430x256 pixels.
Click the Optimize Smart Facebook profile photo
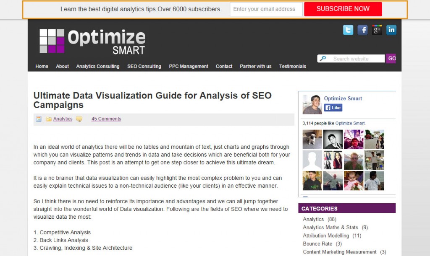[x=312, y=104]
